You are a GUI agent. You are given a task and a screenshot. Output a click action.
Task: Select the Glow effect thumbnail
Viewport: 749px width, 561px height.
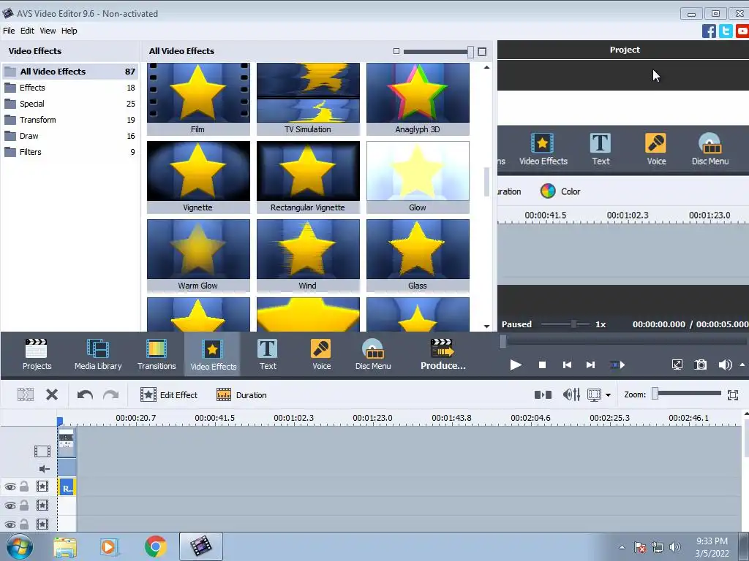pos(418,177)
